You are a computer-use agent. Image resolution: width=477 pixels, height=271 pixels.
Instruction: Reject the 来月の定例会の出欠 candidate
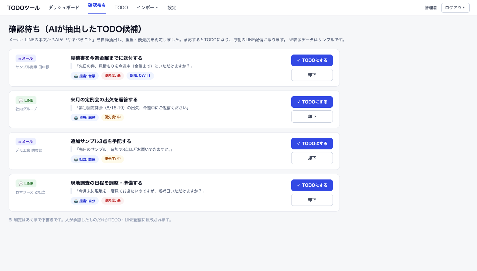[x=312, y=116]
